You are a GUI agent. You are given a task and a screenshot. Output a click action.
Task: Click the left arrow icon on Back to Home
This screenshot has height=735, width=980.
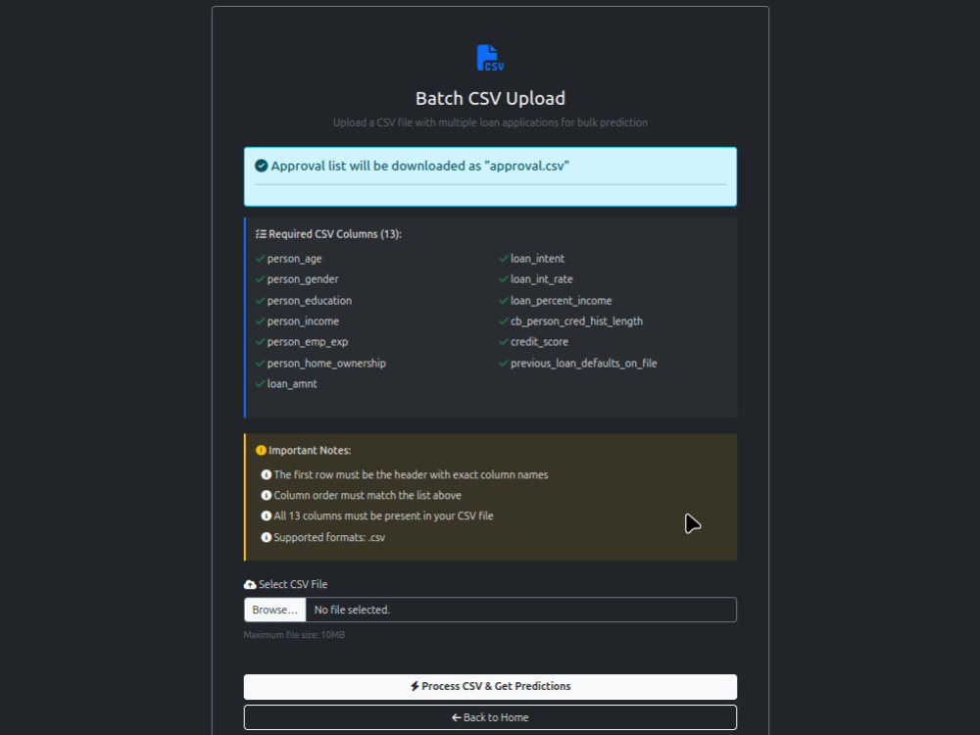[x=457, y=717]
